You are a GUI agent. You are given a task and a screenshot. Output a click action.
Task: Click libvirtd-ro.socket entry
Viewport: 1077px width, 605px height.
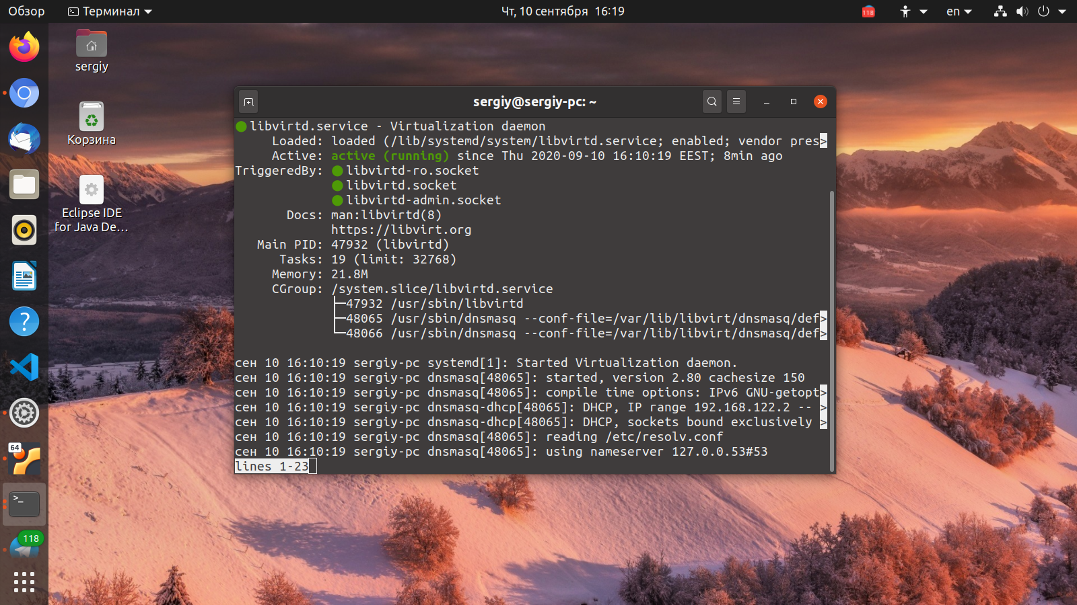click(412, 171)
